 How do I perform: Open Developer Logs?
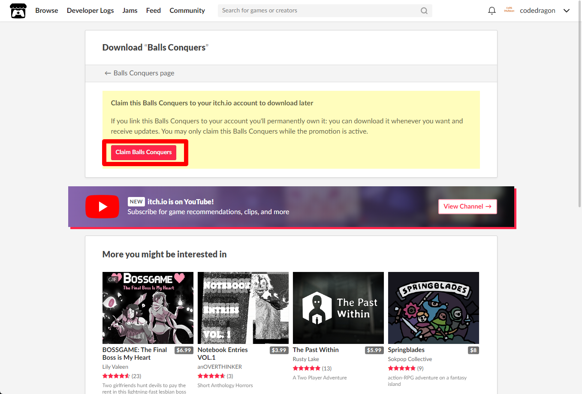pos(90,11)
